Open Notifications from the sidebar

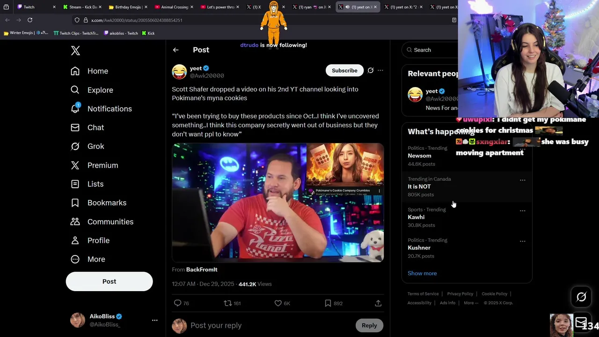[x=101, y=109]
